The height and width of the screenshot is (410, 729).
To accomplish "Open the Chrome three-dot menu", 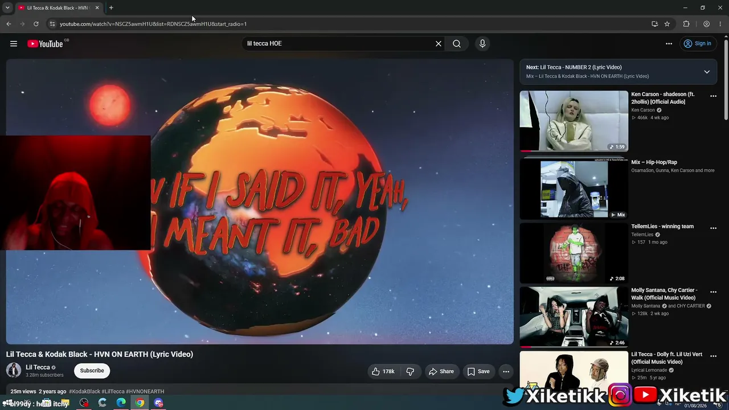I will (x=720, y=24).
